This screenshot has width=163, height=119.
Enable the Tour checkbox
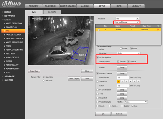click(x=98, y=94)
